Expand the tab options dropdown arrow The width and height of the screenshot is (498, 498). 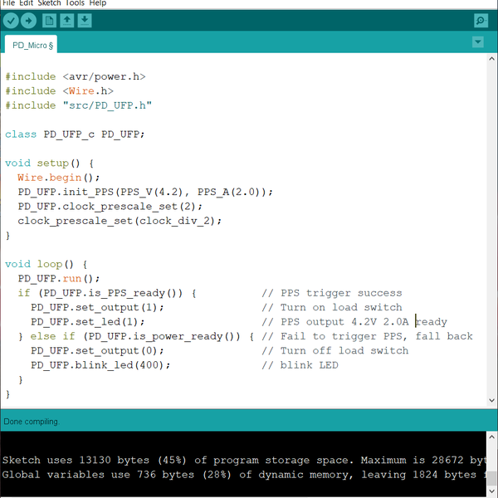tap(478, 42)
